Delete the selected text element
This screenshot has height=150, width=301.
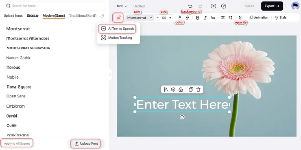click(198, 89)
